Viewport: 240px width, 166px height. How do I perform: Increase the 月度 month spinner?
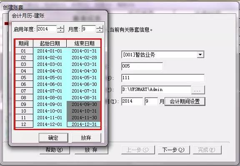[100, 27]
